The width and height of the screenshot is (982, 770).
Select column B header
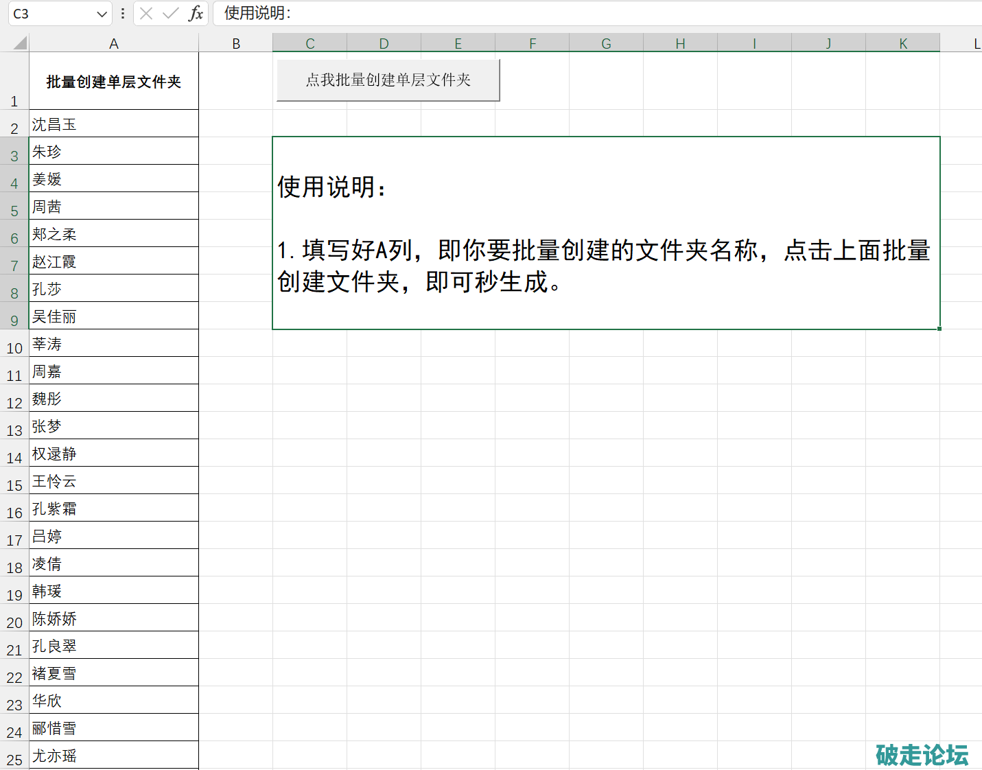[236, 43]
